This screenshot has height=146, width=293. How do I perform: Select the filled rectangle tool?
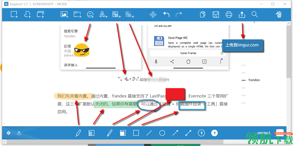[123, 133]
